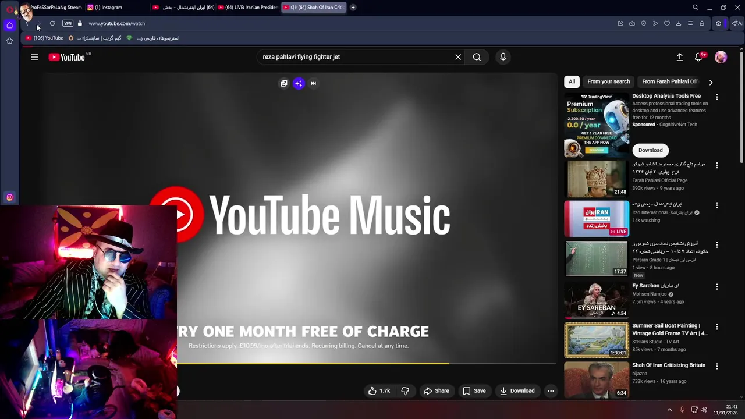Click the search field with reza pahlavi
This screenshot has height=419, width=745.
(355, 57)
